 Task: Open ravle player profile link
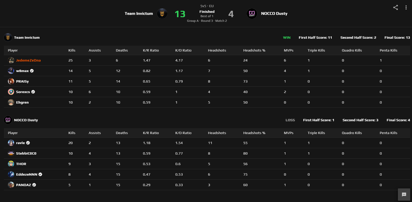(x=21, y=143)
